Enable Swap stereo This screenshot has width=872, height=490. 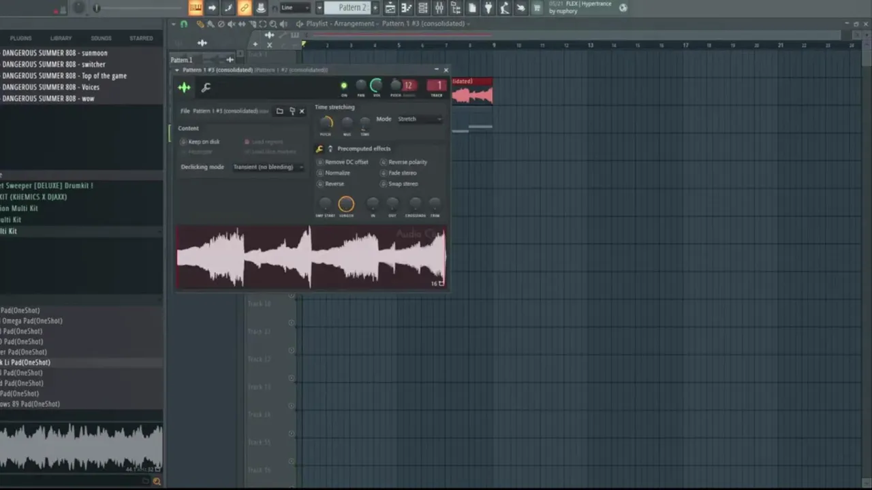tap(399, 184)
